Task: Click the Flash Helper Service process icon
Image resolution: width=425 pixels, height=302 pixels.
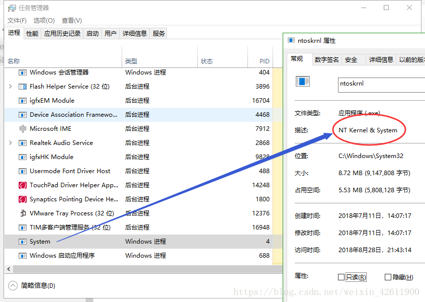Action: click(x=23, y=87)
